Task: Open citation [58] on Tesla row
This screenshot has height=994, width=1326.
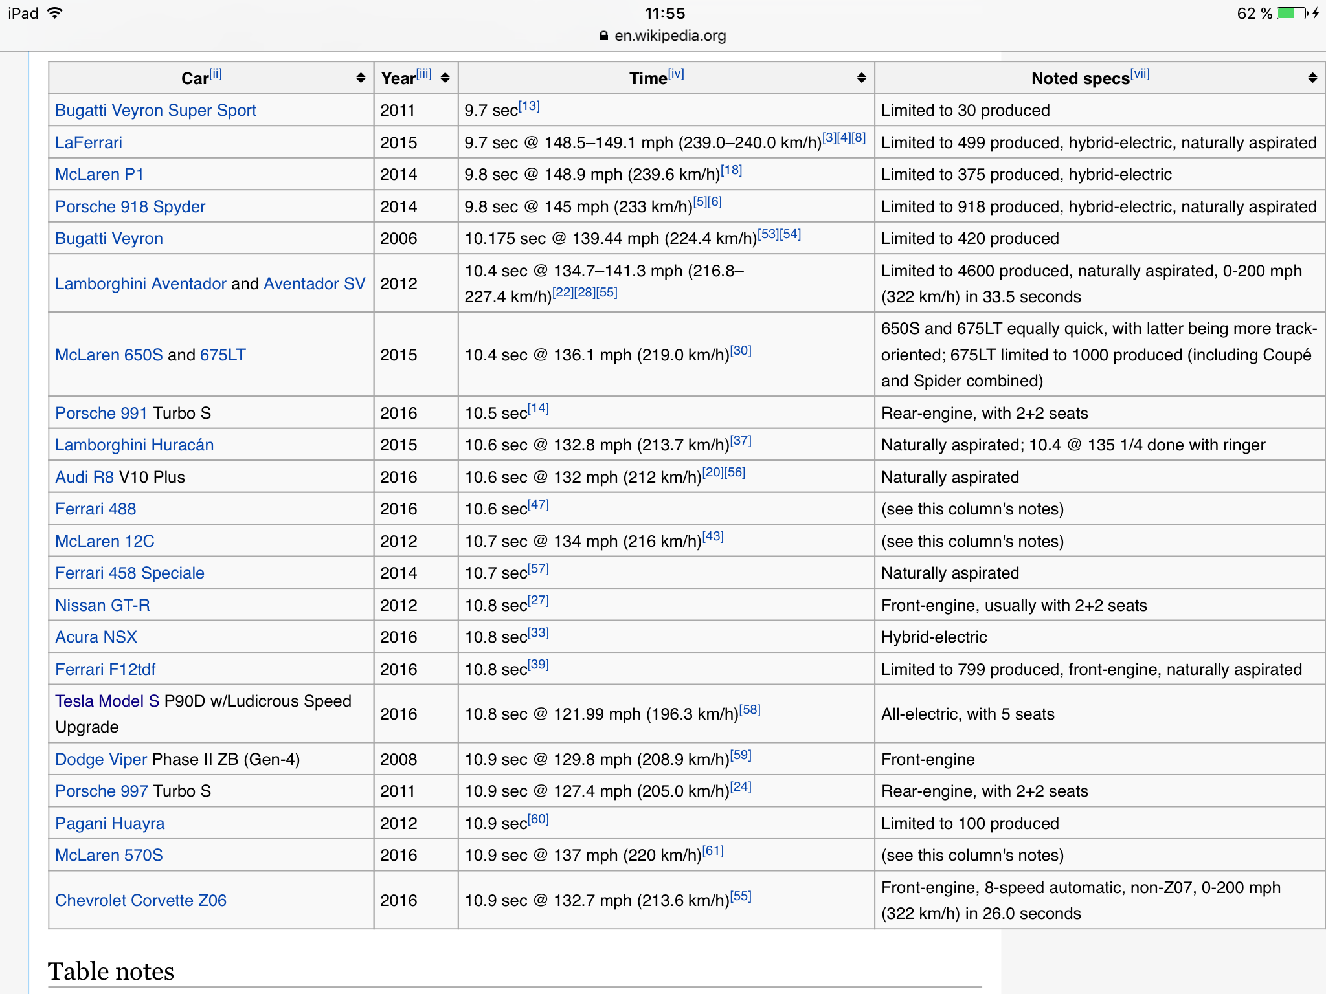Action: click(750, 710)
